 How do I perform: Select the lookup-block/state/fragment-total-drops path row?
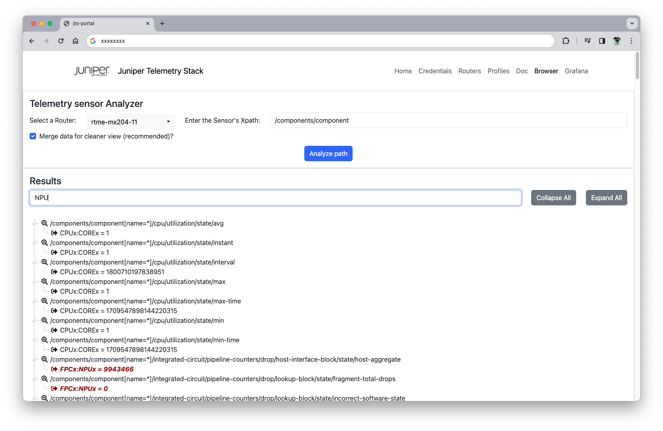tap(223, 379)
